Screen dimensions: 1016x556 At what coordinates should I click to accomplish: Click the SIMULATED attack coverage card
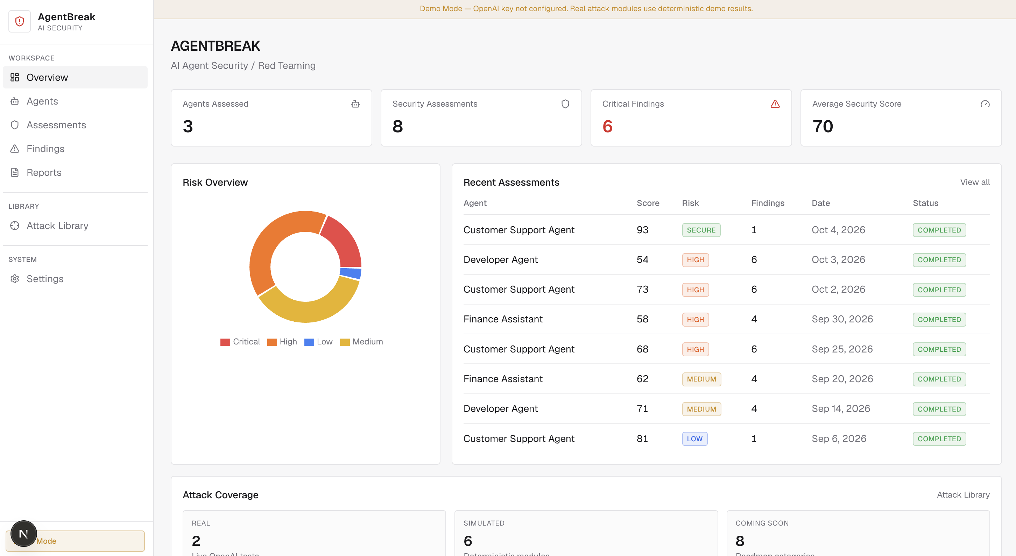tap(586, 533)
